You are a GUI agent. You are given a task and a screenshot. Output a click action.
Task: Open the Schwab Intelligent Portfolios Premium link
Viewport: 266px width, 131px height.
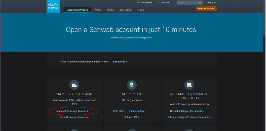(189, 117)
